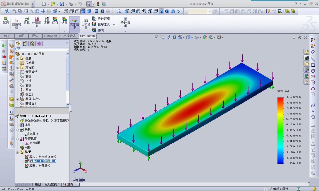319x191 pixels.
Task: Click 图解工具 plot tools
Action: [101, 24]
